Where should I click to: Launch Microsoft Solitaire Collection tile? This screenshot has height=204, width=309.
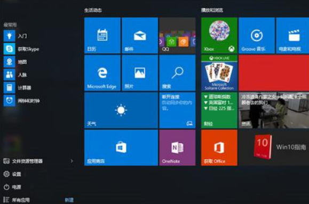219,73
